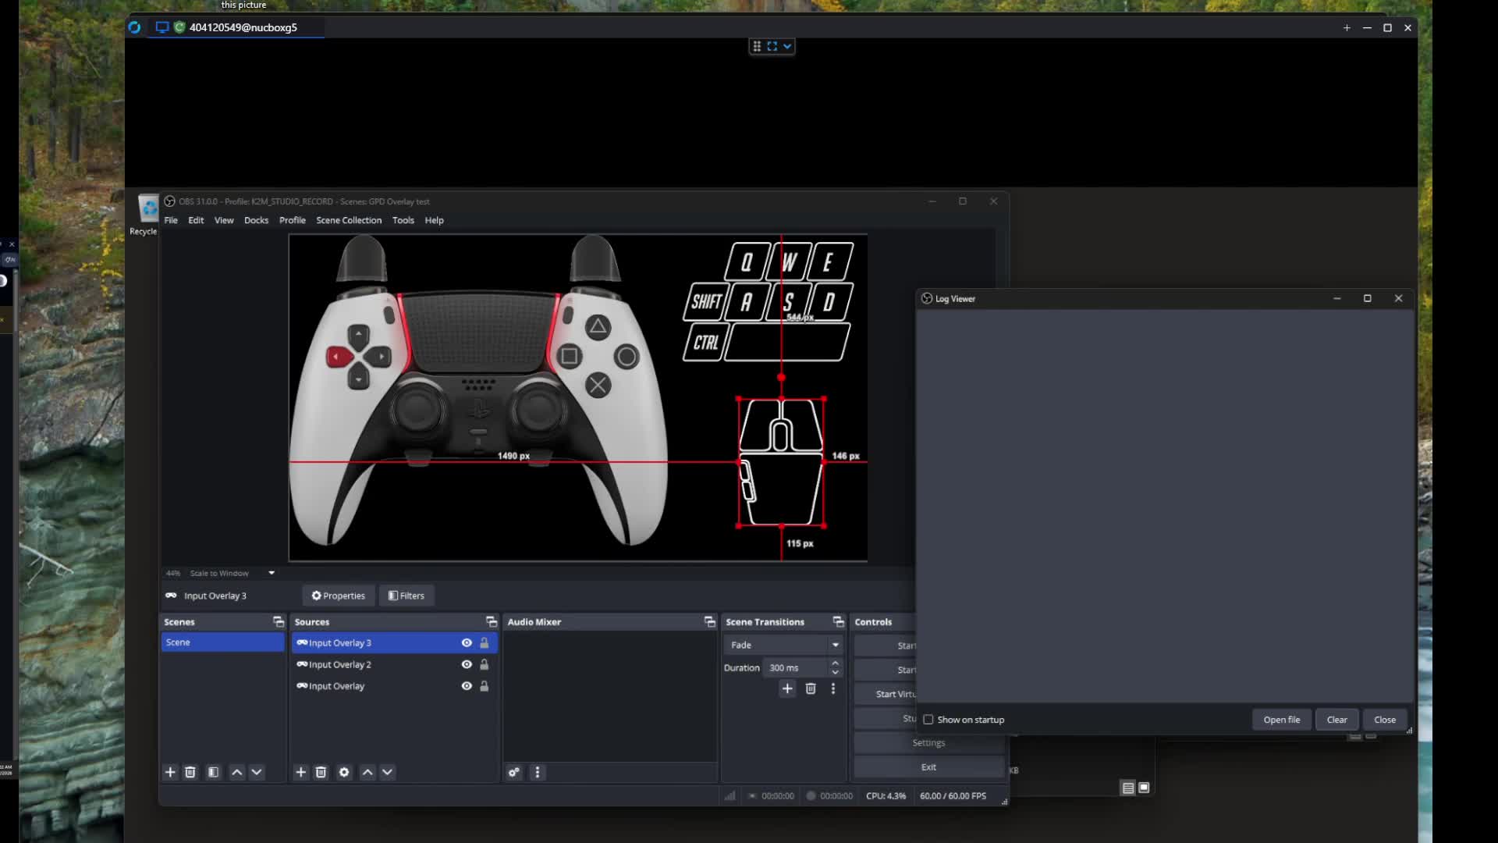Toggle fullscreen in remote session toolbar
The image size is (1498, 843).
(772, 46)
